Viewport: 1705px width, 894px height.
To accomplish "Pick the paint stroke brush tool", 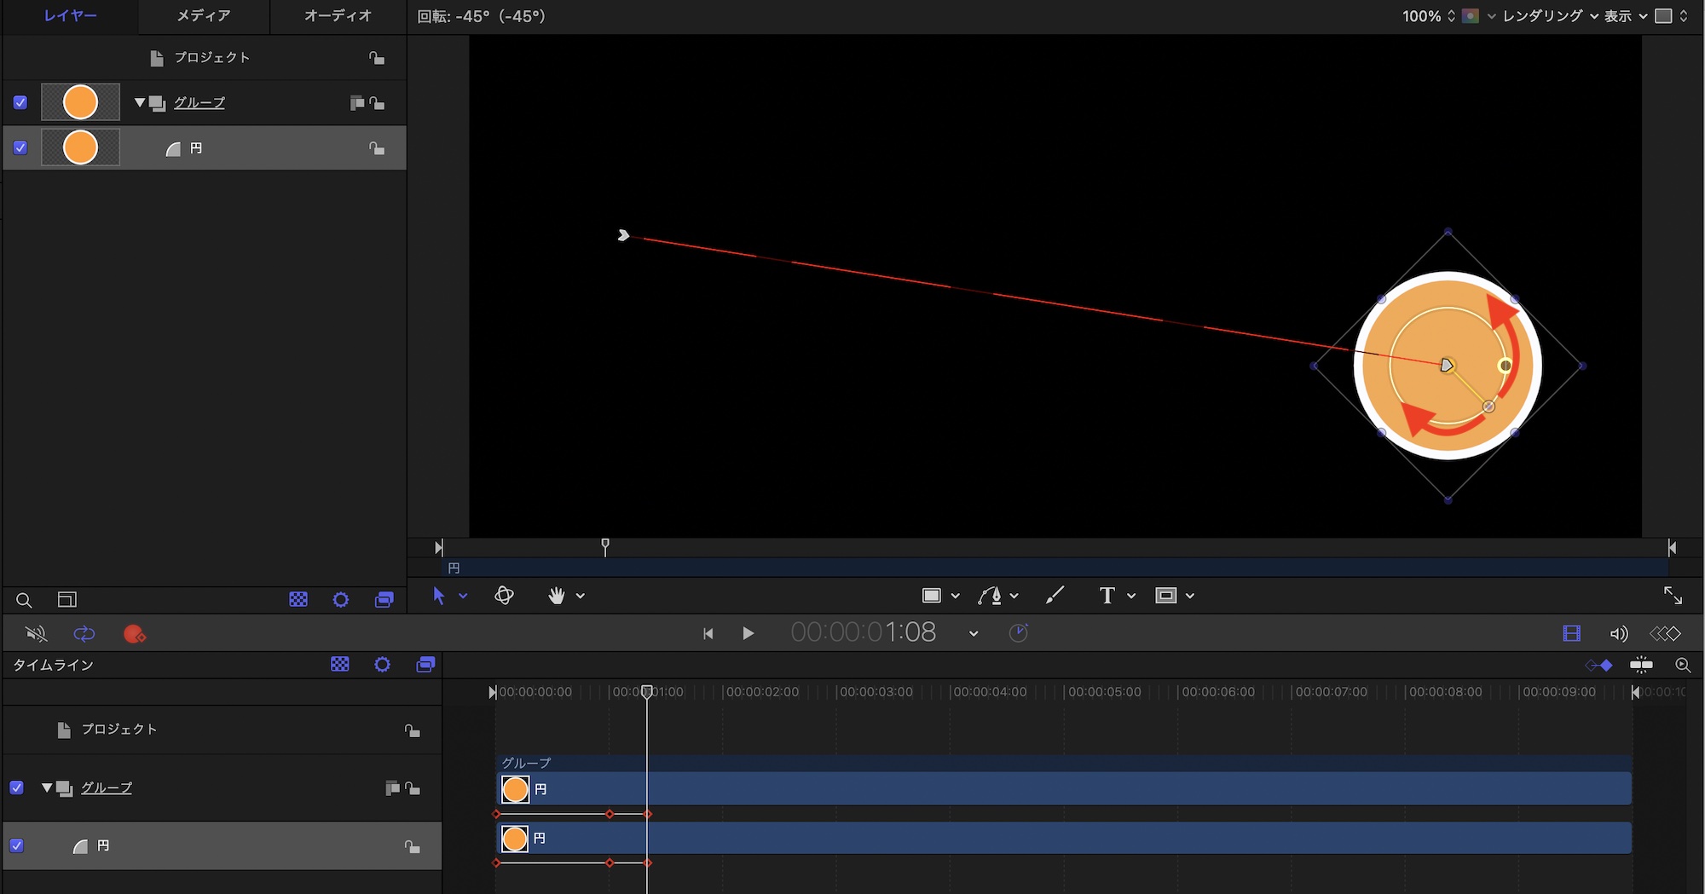I will click(x=1055, y=596).
